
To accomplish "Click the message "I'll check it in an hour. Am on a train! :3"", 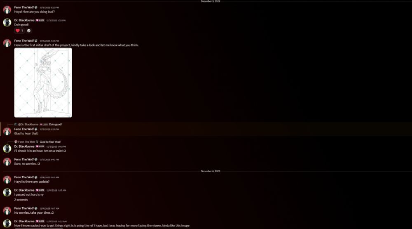I will coord(40,151).
